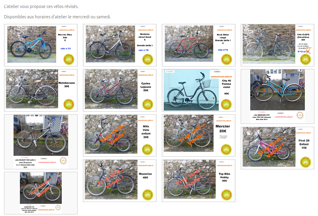Image resolution: width=318 pixels, height=216 pixels.
Task: Open the Motobecane 30€ bike image
Action: click(x=41, y=90)
